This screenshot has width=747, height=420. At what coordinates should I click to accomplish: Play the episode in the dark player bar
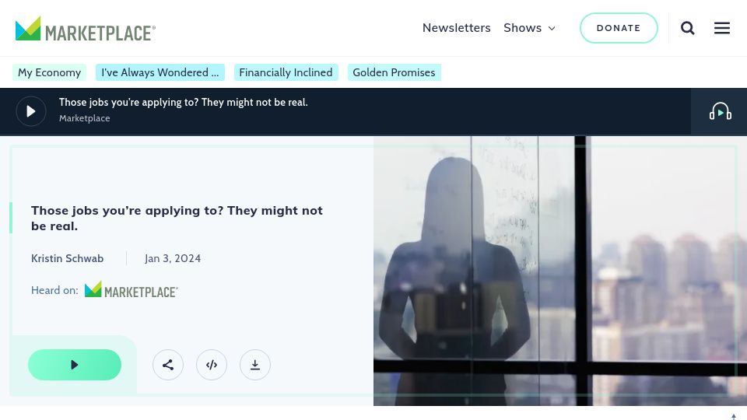click(31, 111)
